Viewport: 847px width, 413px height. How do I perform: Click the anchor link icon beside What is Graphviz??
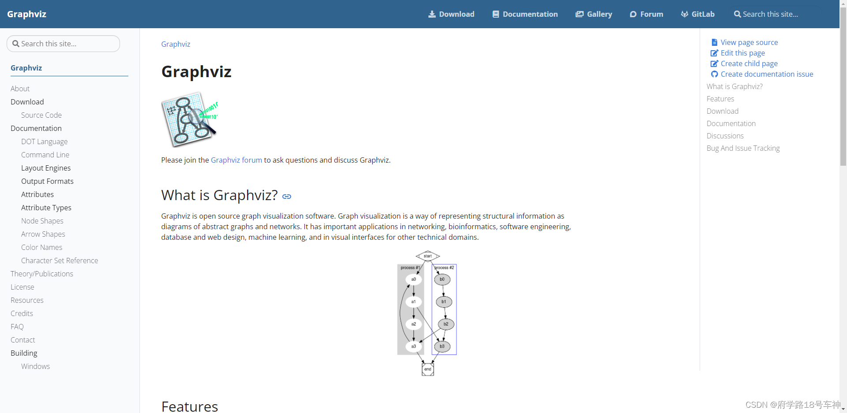[x=287, y=197]
